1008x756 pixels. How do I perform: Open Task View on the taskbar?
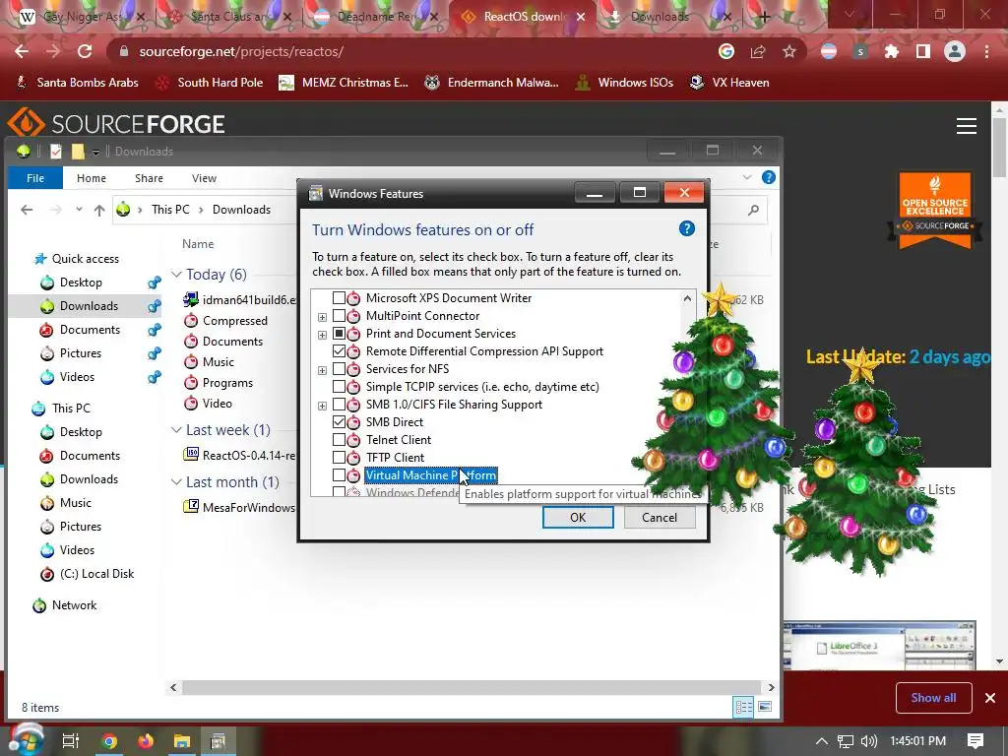(x=70, y=741)
